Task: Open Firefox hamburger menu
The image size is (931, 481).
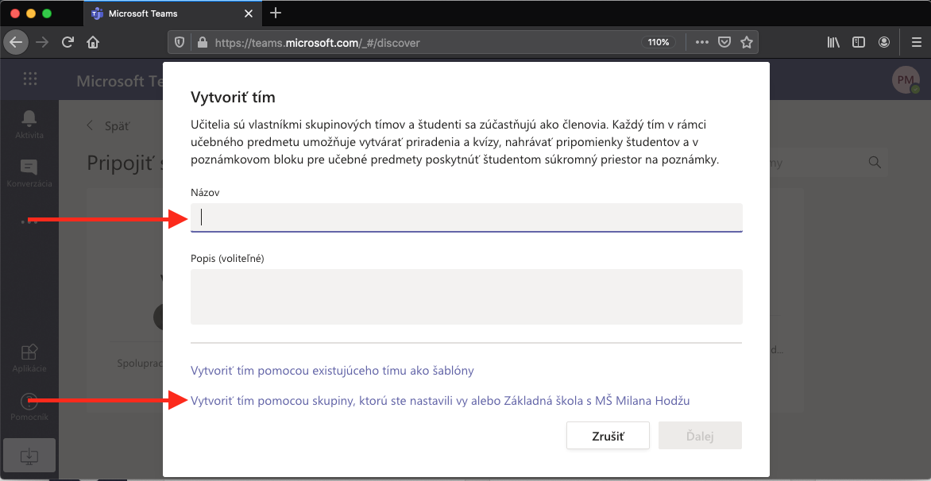Action: (915, 42)
